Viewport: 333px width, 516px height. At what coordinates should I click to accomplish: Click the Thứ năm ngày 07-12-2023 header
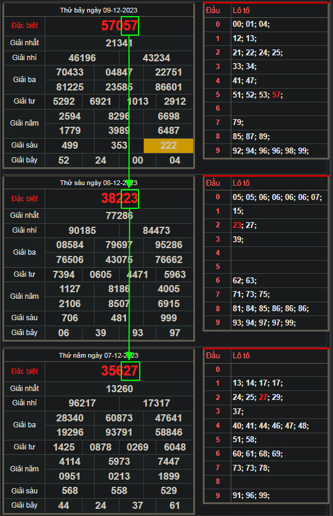click(x=99, y=355)
